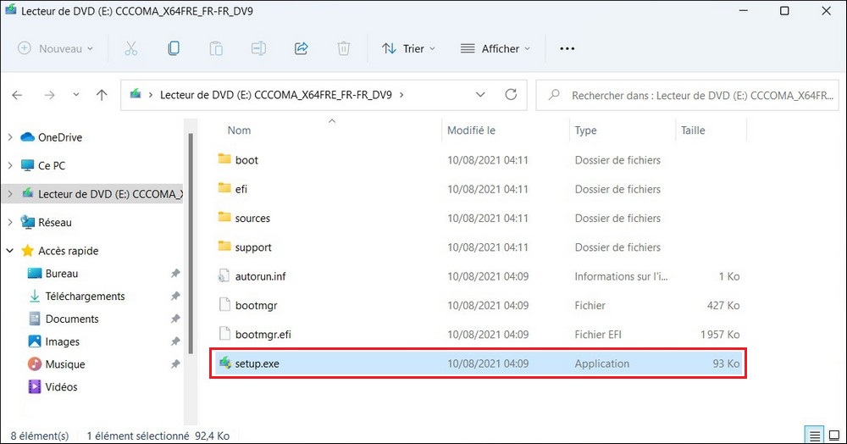
Task: Click the Copy icon in toolbar
Action: pos(174,48)
